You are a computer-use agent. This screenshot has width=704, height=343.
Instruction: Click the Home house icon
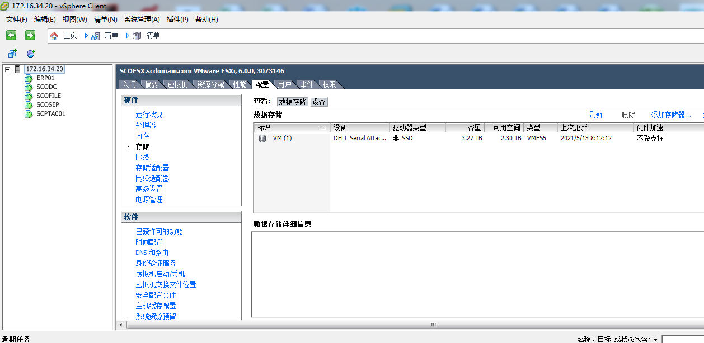coord(54,36)
